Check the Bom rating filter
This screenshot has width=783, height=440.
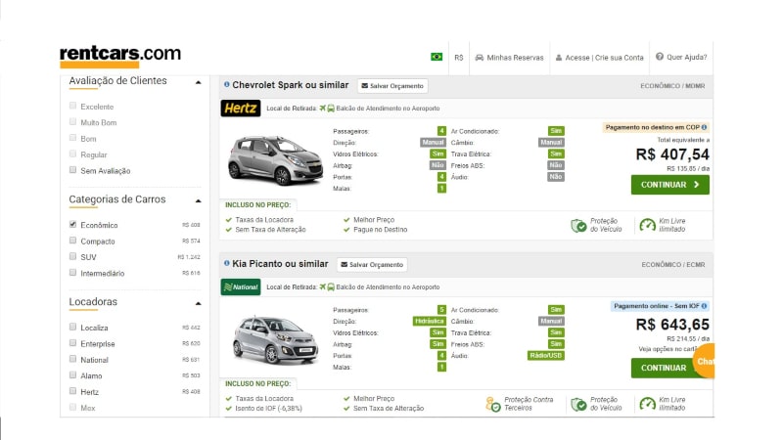72,138
